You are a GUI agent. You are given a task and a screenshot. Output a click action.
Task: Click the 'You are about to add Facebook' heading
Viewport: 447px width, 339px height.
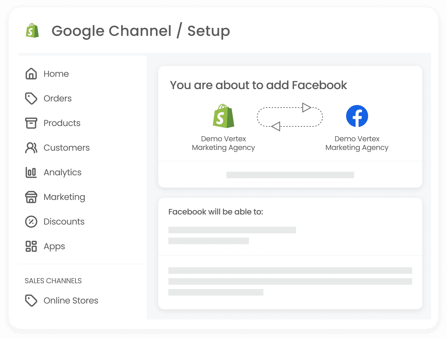[x=258, y=85]
